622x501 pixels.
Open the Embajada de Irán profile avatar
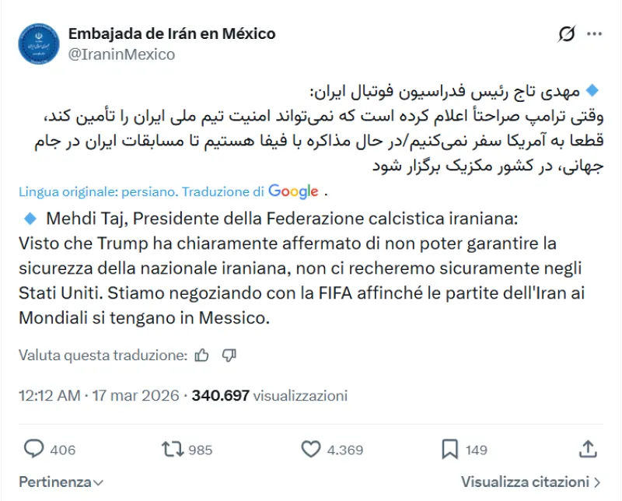[40, 44]
